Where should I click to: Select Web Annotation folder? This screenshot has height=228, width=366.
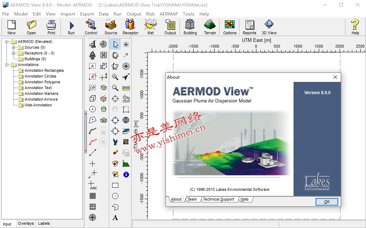click(x=38, y=105)
